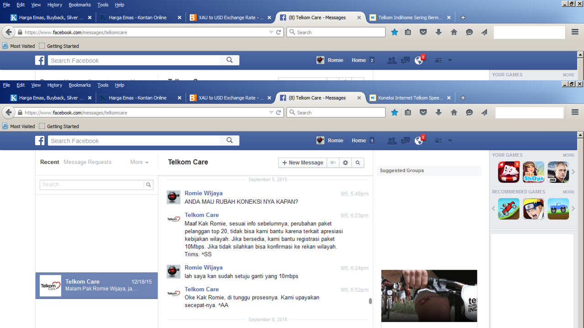The image size is (584, 328).
Task: Open Romie profile link in front Facebook header
Action: 330,141
